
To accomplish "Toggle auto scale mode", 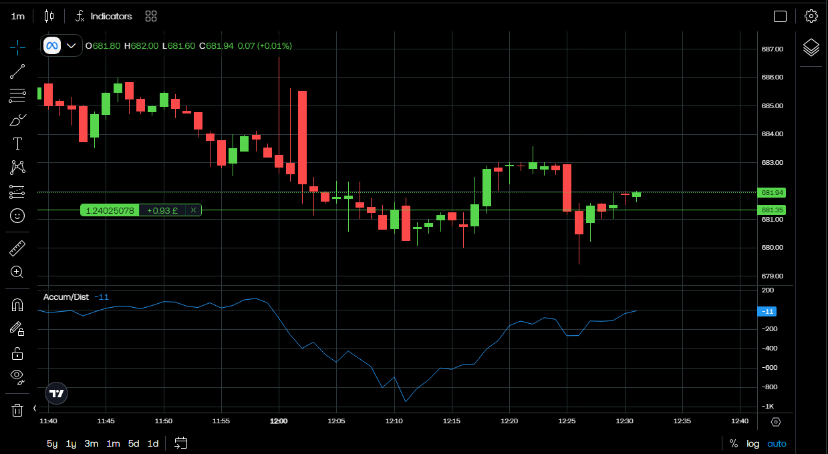I will (777, 443).
